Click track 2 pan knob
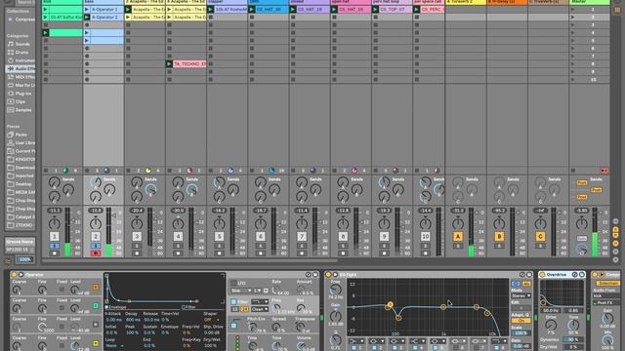This screenshot has width=625, height=351. (96, 223)
